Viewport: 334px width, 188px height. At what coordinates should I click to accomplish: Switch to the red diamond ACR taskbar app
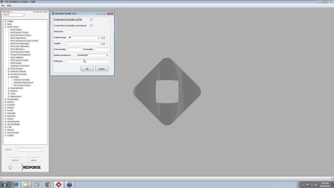[58, 185]
